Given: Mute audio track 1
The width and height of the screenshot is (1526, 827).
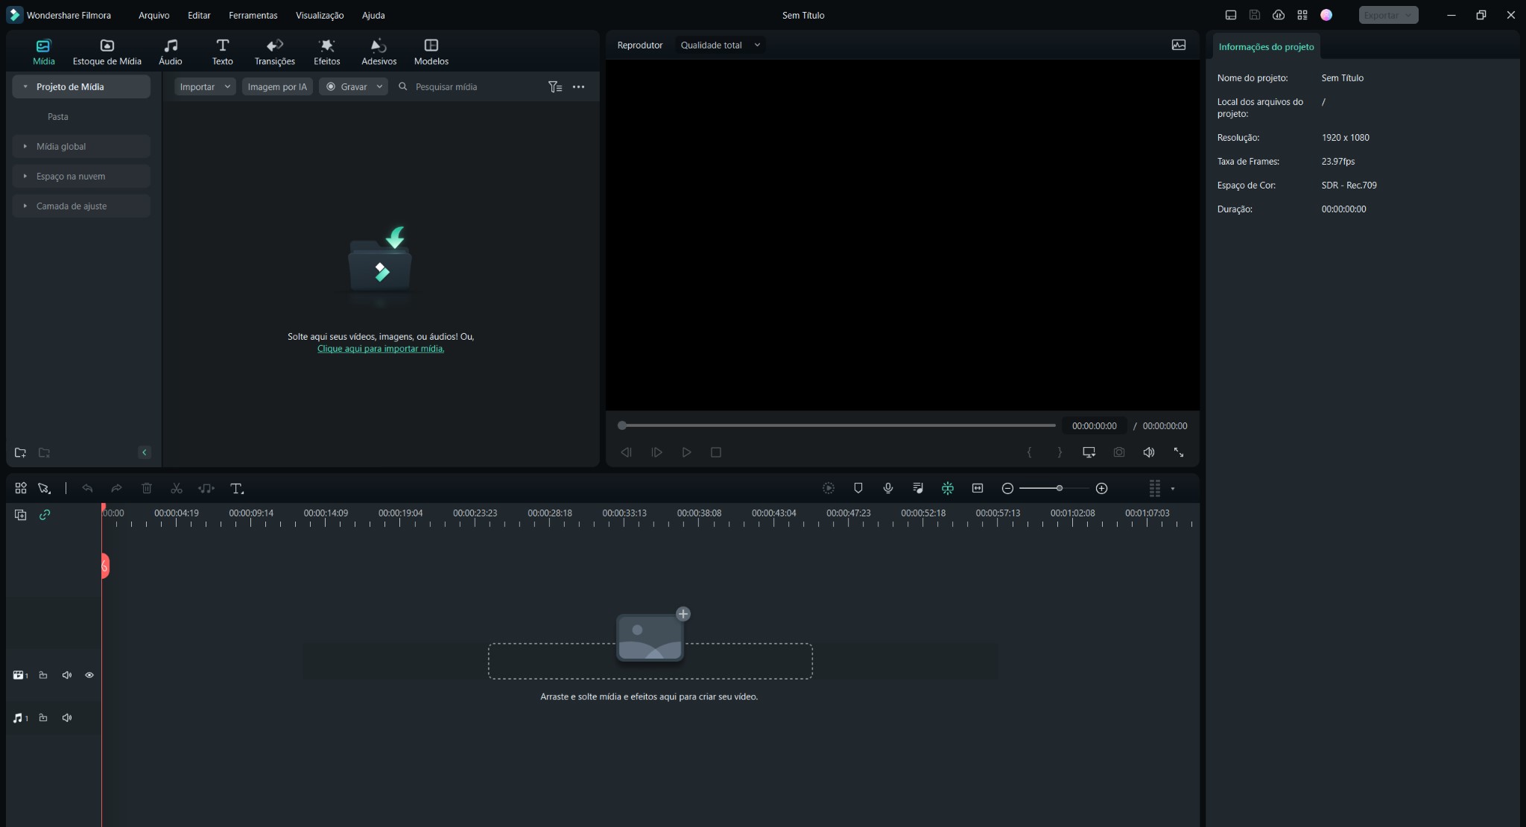Looking at the screenshot, I should (x=67, y=717).
